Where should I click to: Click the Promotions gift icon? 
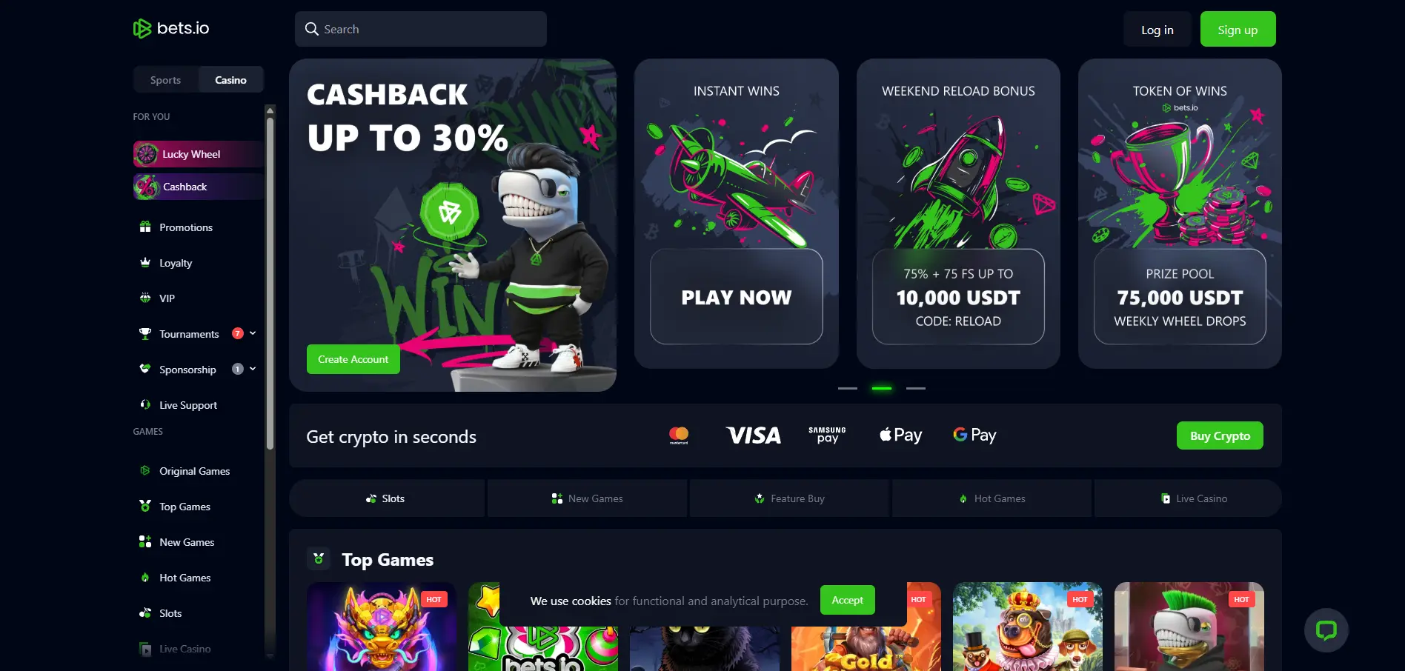[x=145, y=227]
